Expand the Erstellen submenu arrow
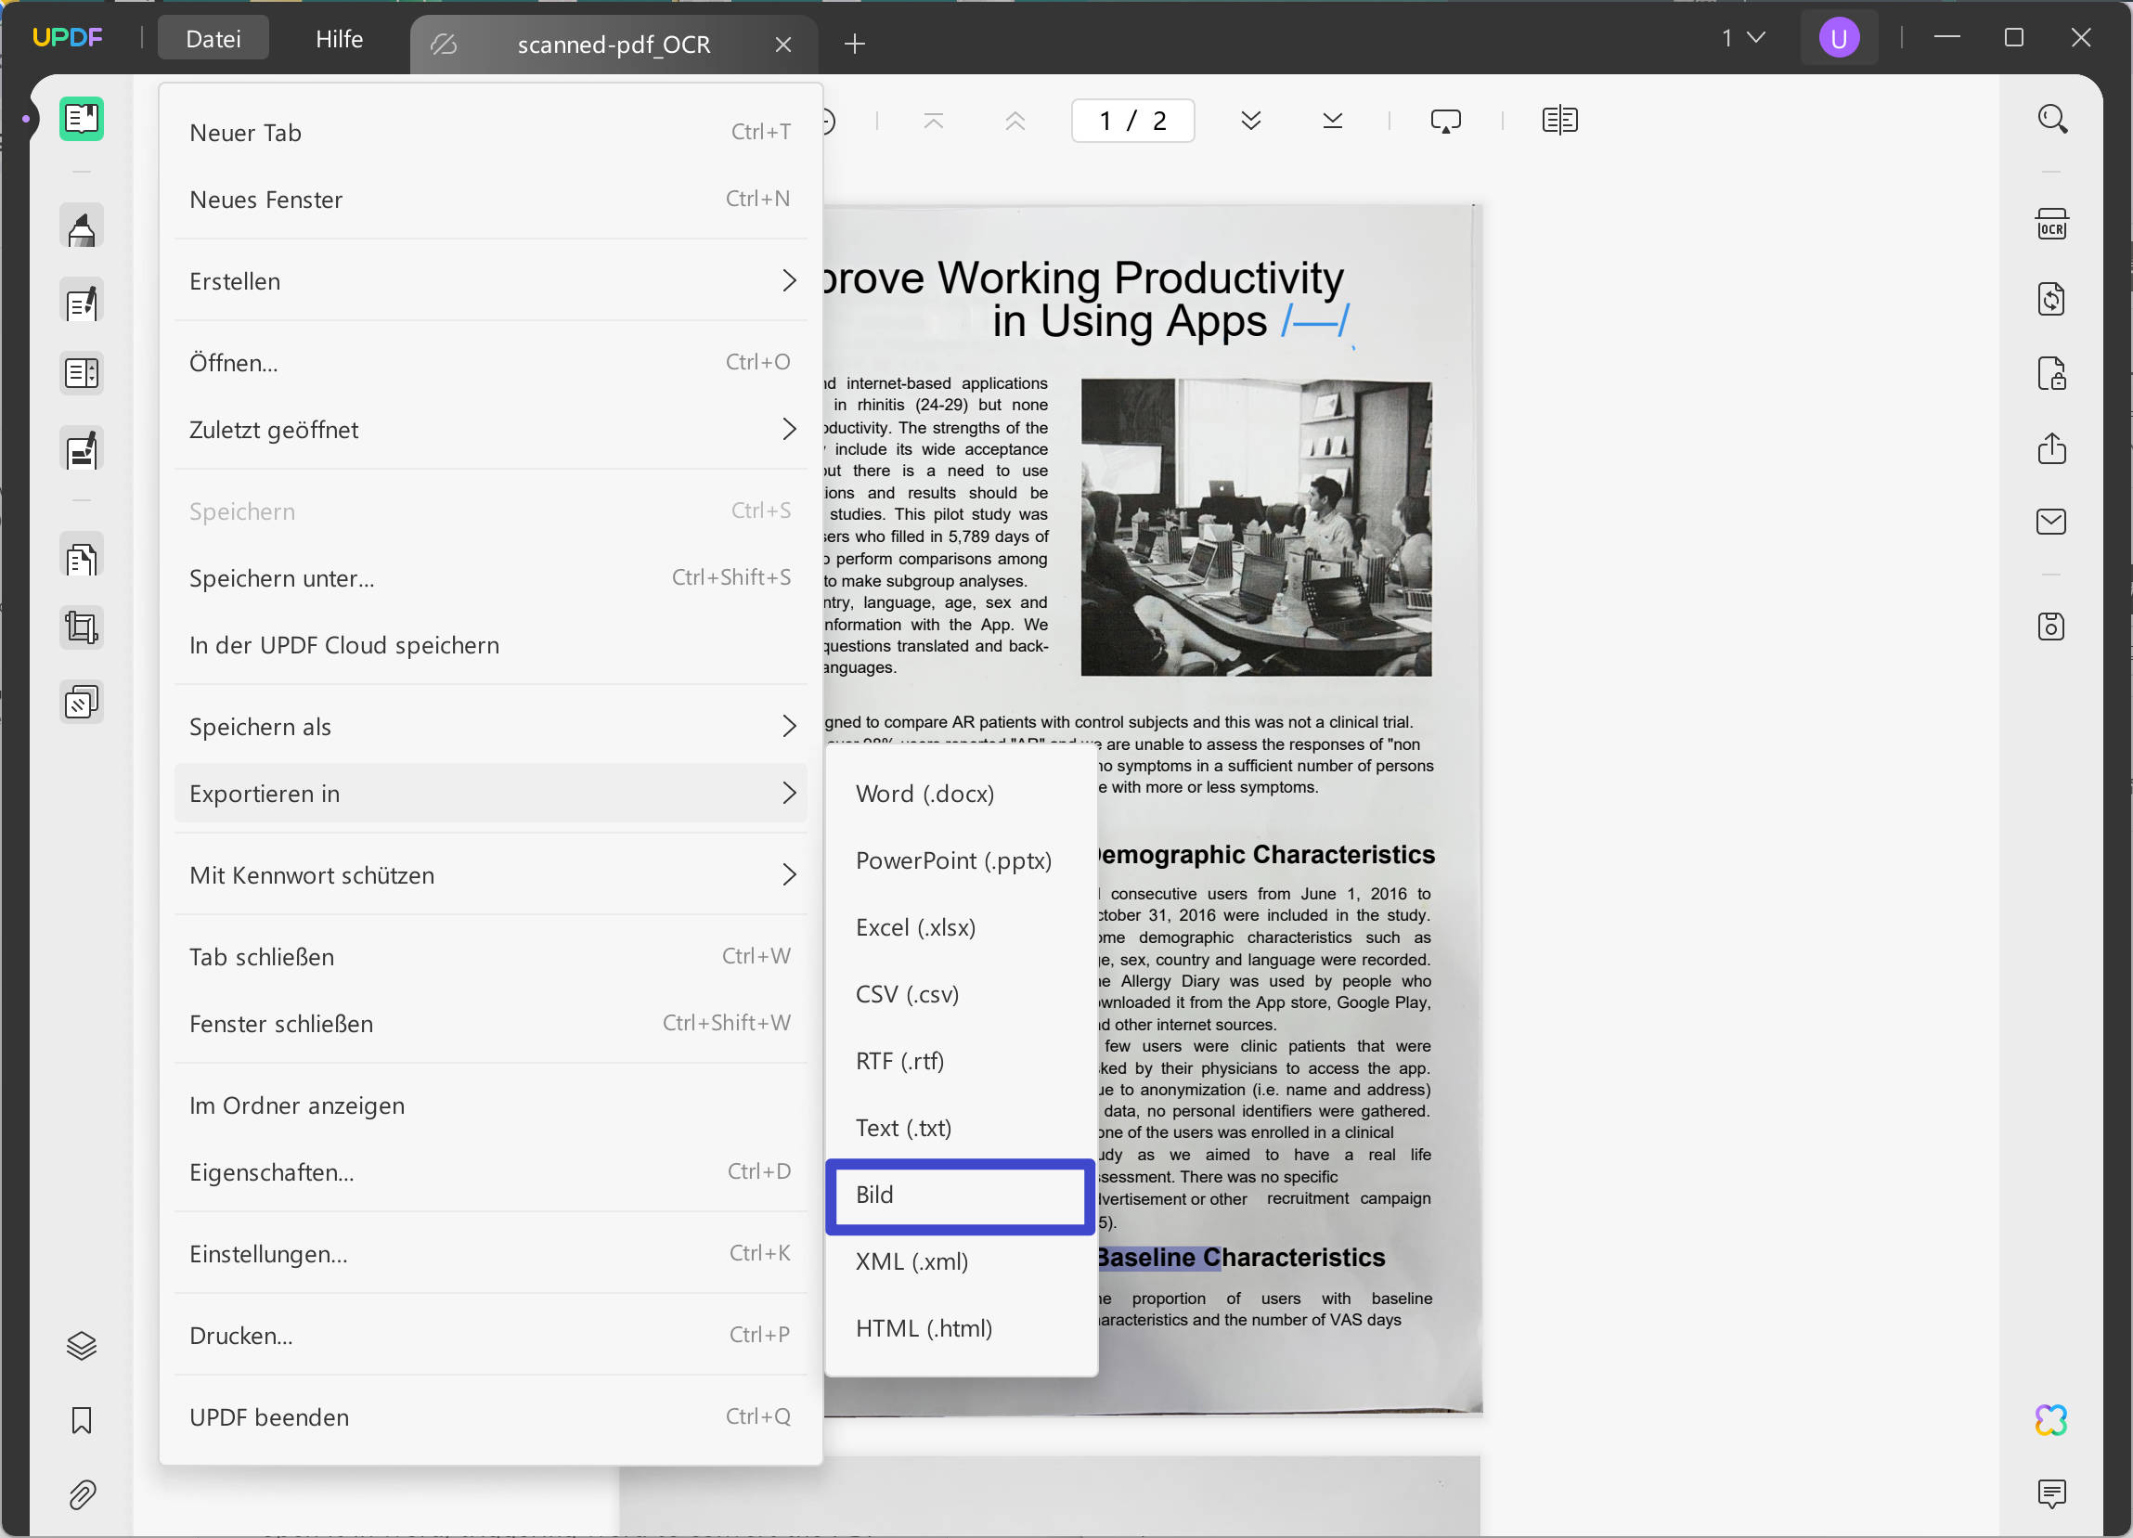The image size is (2133, 1538). coord(789,280)
